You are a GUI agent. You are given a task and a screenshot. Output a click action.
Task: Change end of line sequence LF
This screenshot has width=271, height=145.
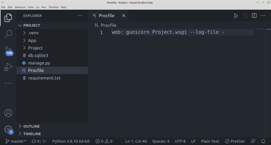point(193,141)
